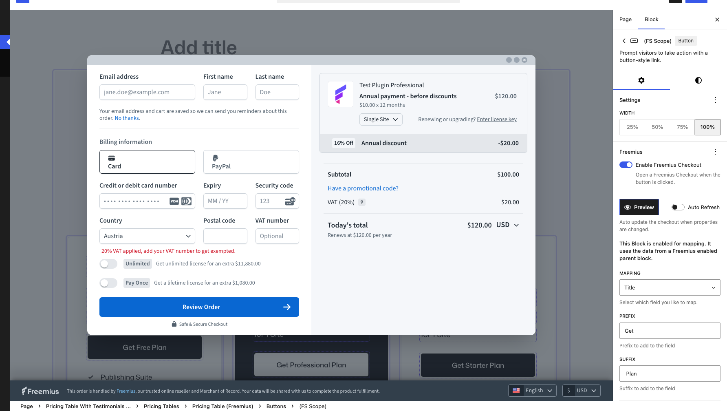The image size is (727, 411).
Task: Click the Diners card icon
Action: [x=187, y=201]
